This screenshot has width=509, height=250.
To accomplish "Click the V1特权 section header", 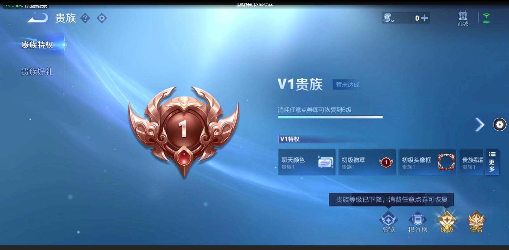I will [x=290, y=139].
